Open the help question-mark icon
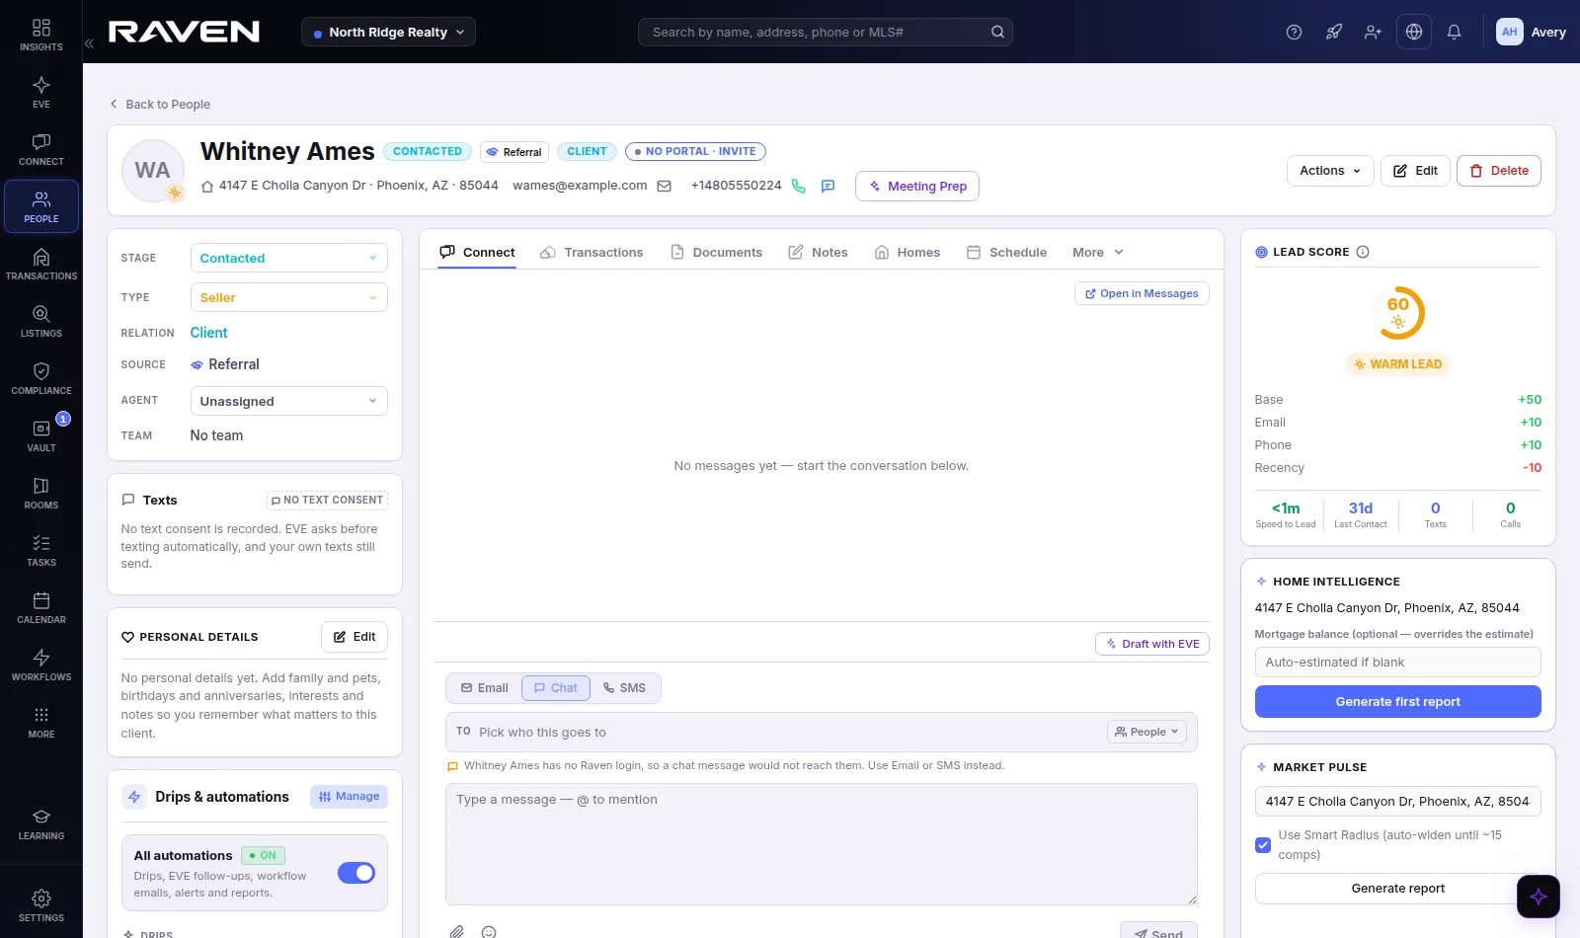 coord(1294,32)
